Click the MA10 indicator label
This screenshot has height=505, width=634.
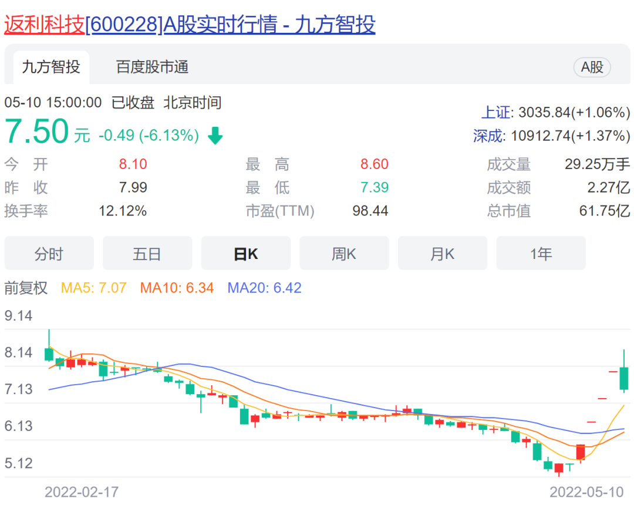click(177, 288)
